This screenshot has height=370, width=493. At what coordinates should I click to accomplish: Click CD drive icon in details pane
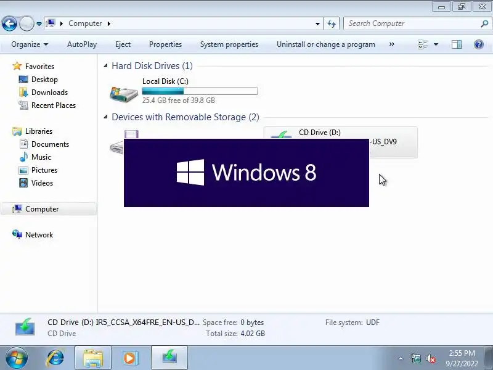(25, 327)
